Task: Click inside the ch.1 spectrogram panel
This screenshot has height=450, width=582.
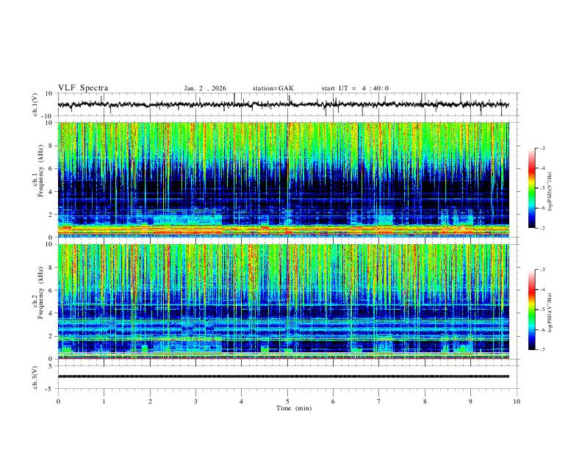Action: [284, 179]
